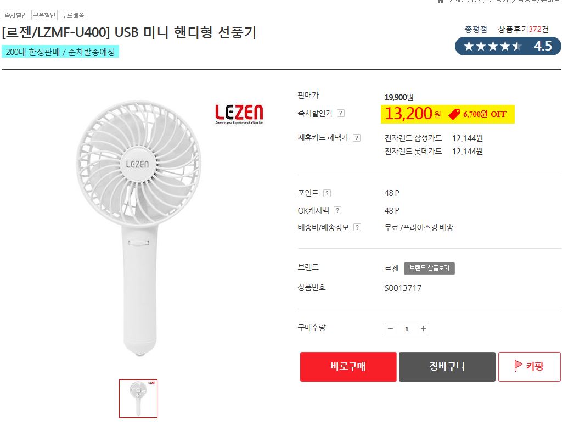Click the 즉시할인 tag label

[15, 15]
